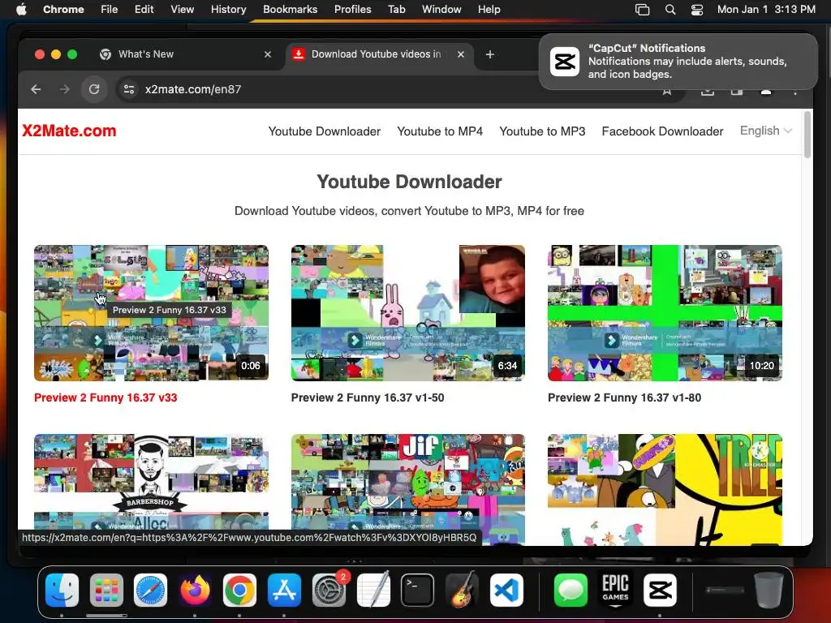831x623 pixels.
Task: Click the CapCut Notifications banner text
Action: pyautogui.click(x=687, y=61)
